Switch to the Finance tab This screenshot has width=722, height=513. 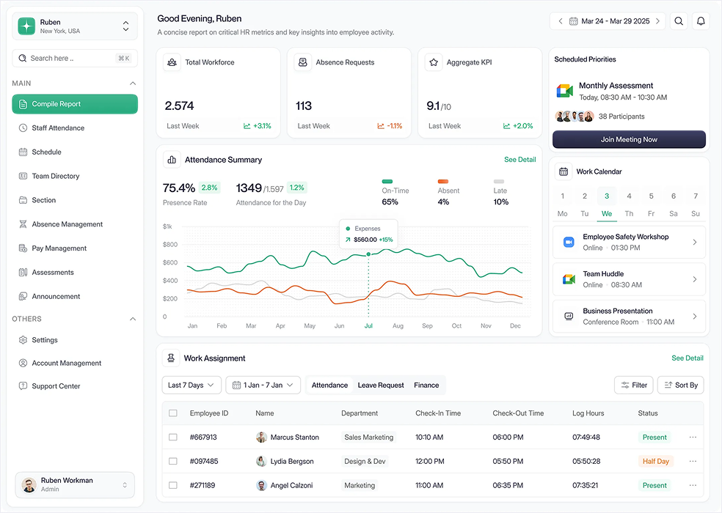tap(426, 385)
